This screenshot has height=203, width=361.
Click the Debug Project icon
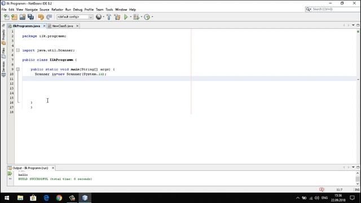137,17
